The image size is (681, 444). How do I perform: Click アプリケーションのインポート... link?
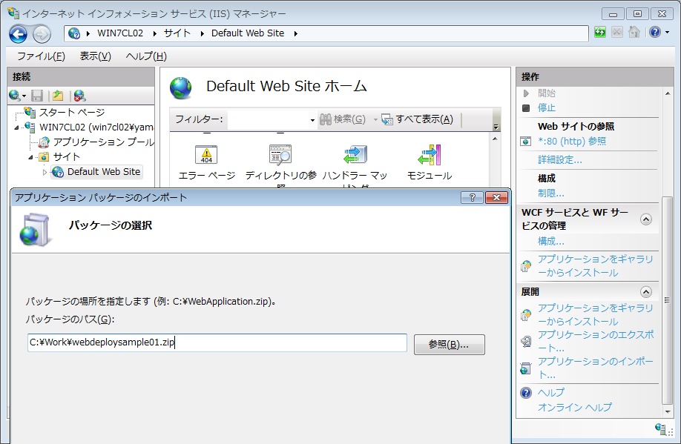(596, 368)
